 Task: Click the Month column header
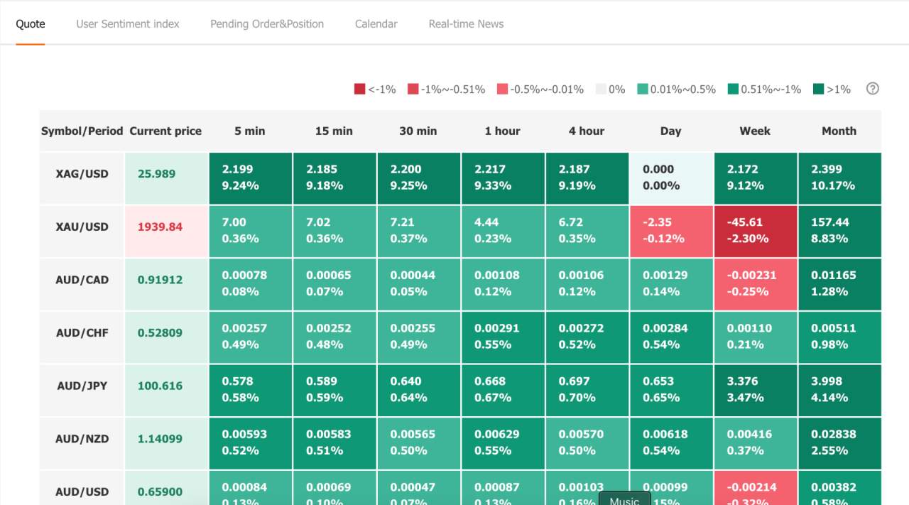tap(839, 131)
